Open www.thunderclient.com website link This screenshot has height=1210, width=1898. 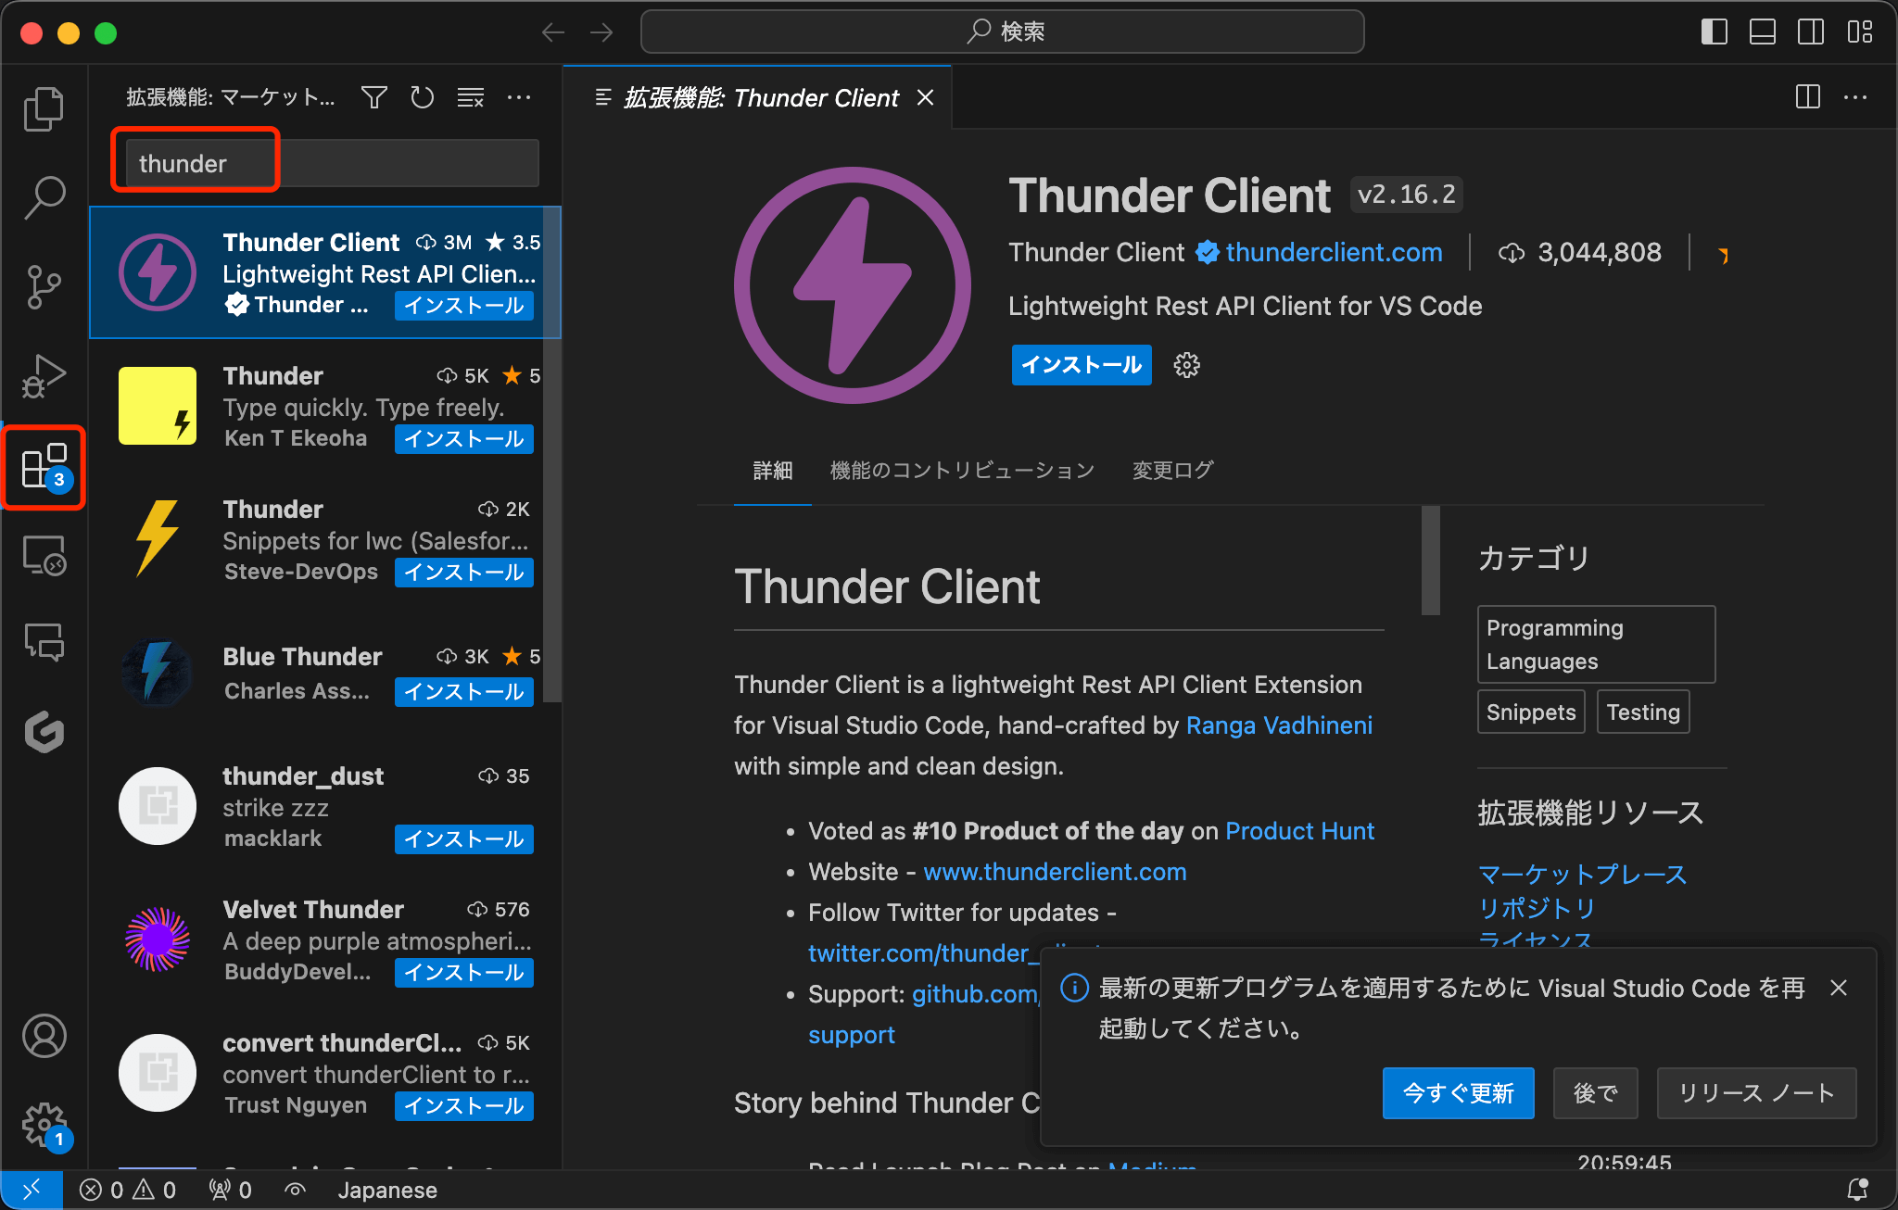click(1055, 872)
